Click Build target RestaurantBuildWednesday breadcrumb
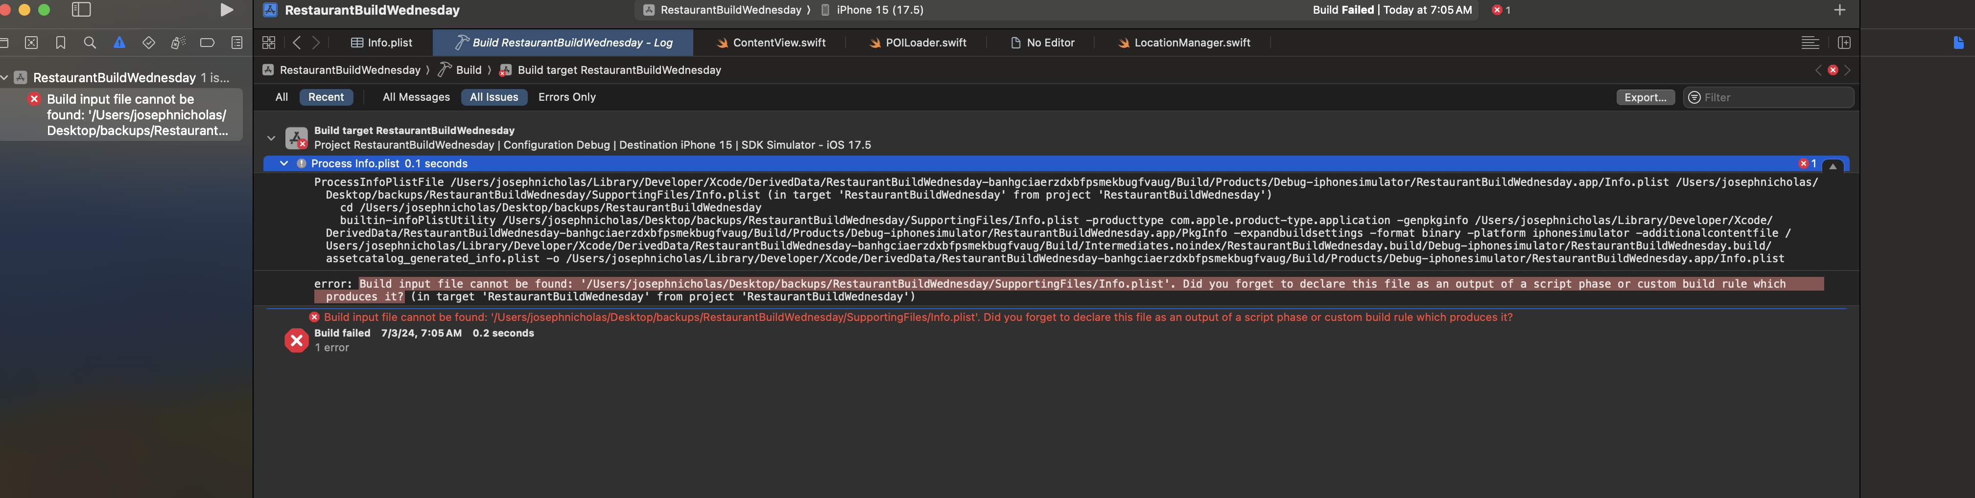 [x=611, y=70]
